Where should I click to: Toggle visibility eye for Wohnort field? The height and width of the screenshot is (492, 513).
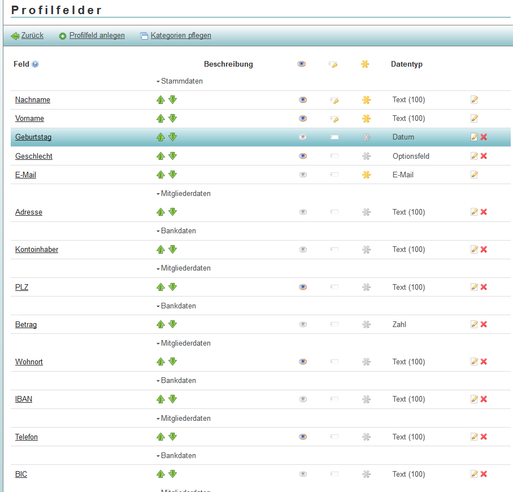point(303,362)
